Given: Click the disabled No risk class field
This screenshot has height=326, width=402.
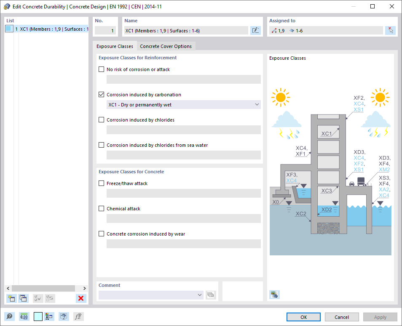Looking at the screenshot, I should click(x=184, y=80).
